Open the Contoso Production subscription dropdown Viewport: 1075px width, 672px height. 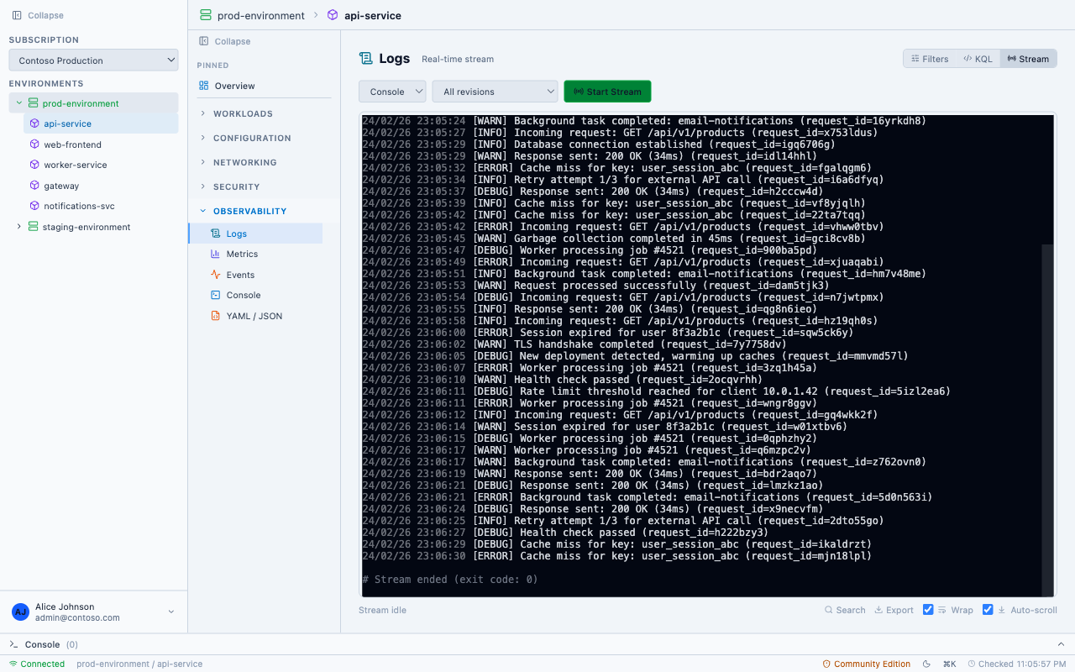tap(92, 60)
